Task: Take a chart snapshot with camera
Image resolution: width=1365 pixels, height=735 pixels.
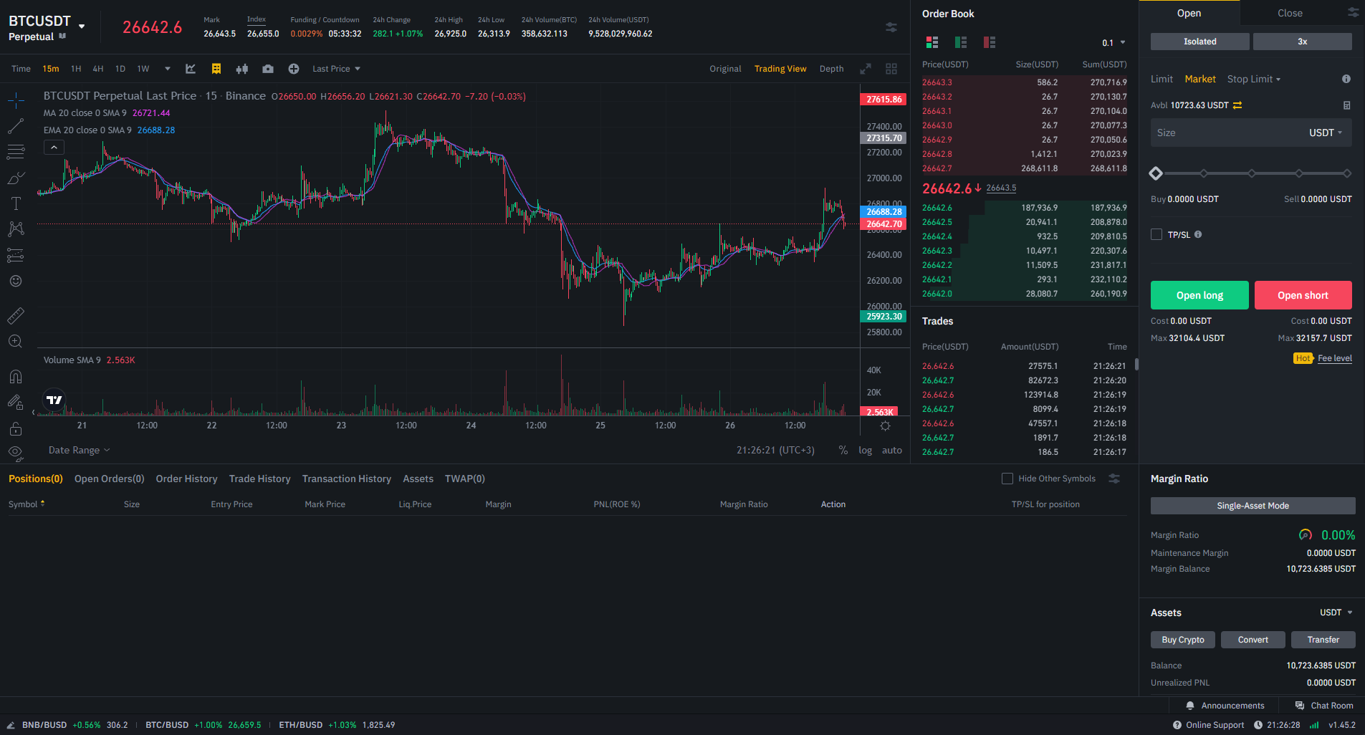Action: coord(268,69)
